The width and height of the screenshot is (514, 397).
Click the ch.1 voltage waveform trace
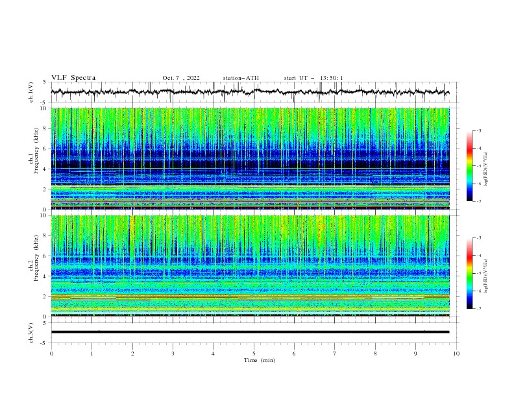(250, 92)
